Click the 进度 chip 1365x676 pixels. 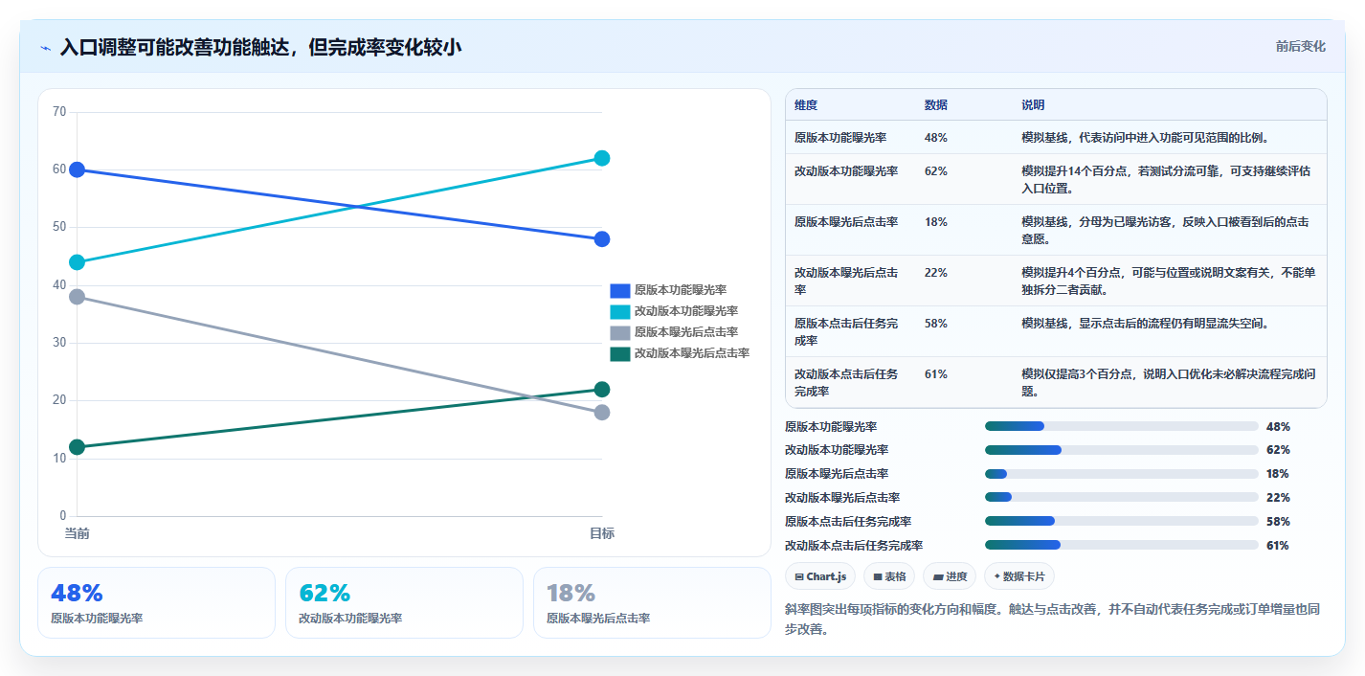pyautogui.click(x=950, y=576)
